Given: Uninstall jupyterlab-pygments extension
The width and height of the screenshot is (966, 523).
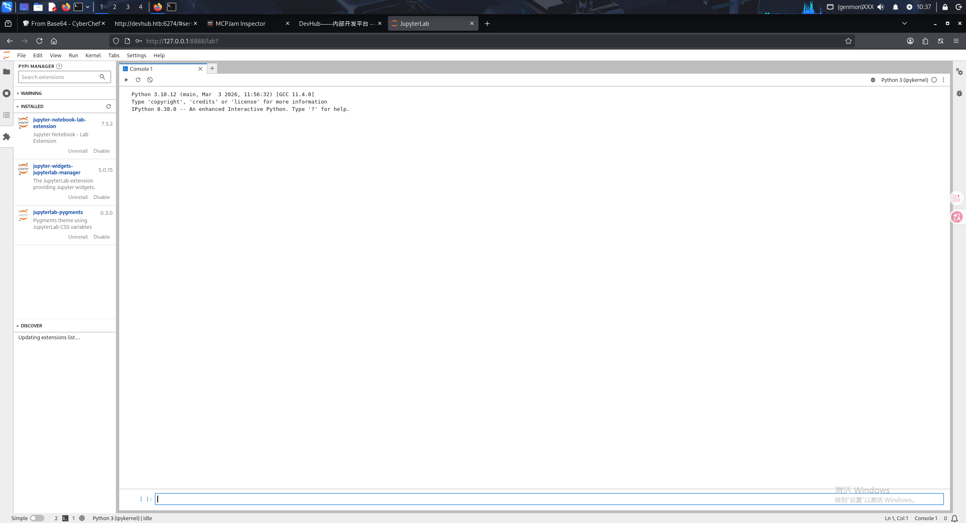Looking at the screenshot, I should (x=78, y=237).
